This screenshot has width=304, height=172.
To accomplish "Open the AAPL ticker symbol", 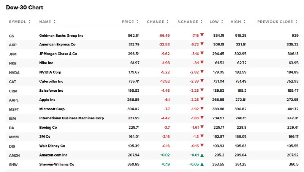I will tap(14, 100).
